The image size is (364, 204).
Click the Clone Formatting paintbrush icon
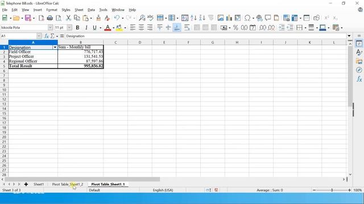(98, 18)
